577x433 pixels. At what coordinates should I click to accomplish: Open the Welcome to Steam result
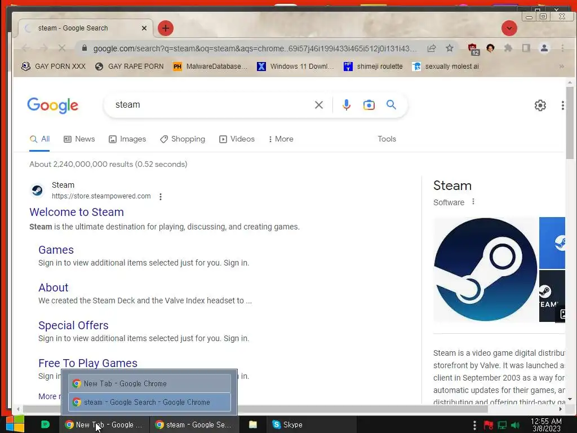[77, 212]
